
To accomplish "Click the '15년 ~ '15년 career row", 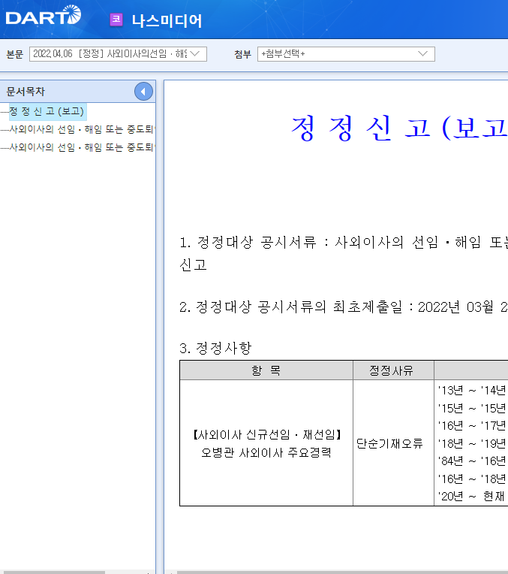I will click(x=472, y=408).
